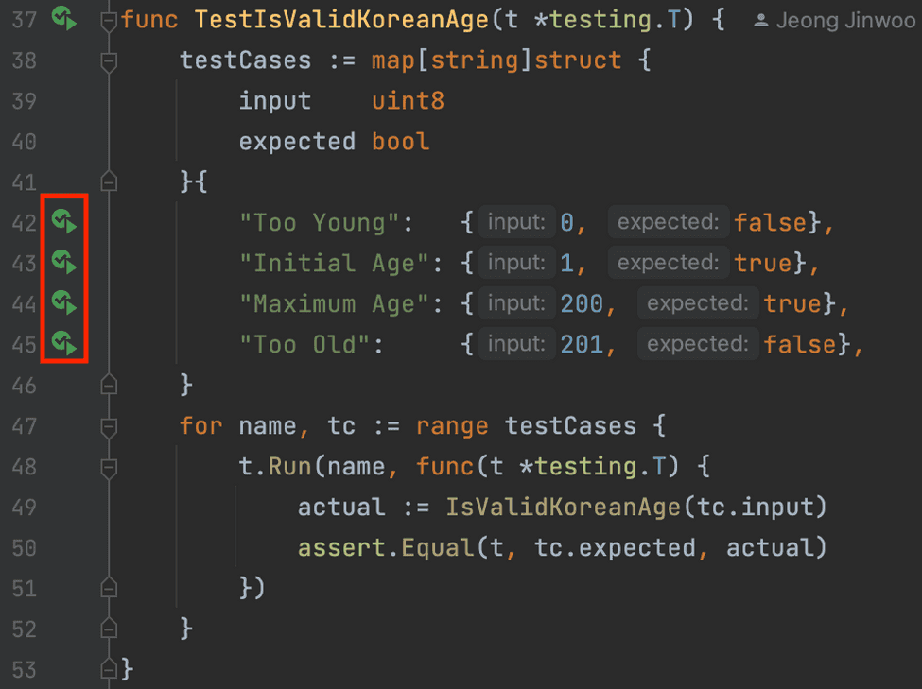The width and height of the screenshot is (922, 689).
Task: Click the fold marker beside line 46
Action: click(x=107, y=385)
